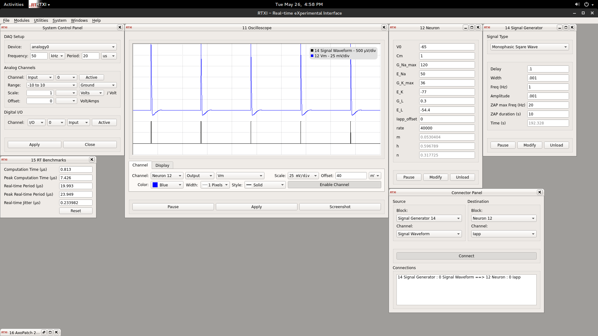Click the blue color swatch for oscilloscope channel
598x336 pixels.
[155, 184]
